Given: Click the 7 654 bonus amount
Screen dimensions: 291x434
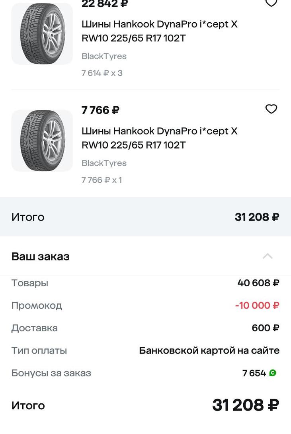Looking at the screenshot, I should tap(254, 373).
